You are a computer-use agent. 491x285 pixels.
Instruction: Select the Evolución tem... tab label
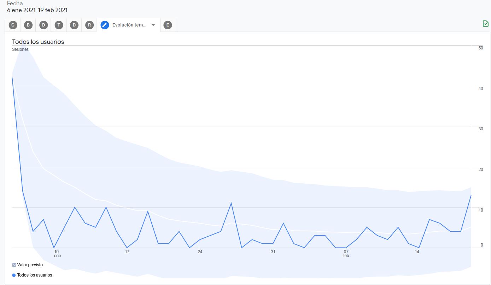tap(128, 25)
